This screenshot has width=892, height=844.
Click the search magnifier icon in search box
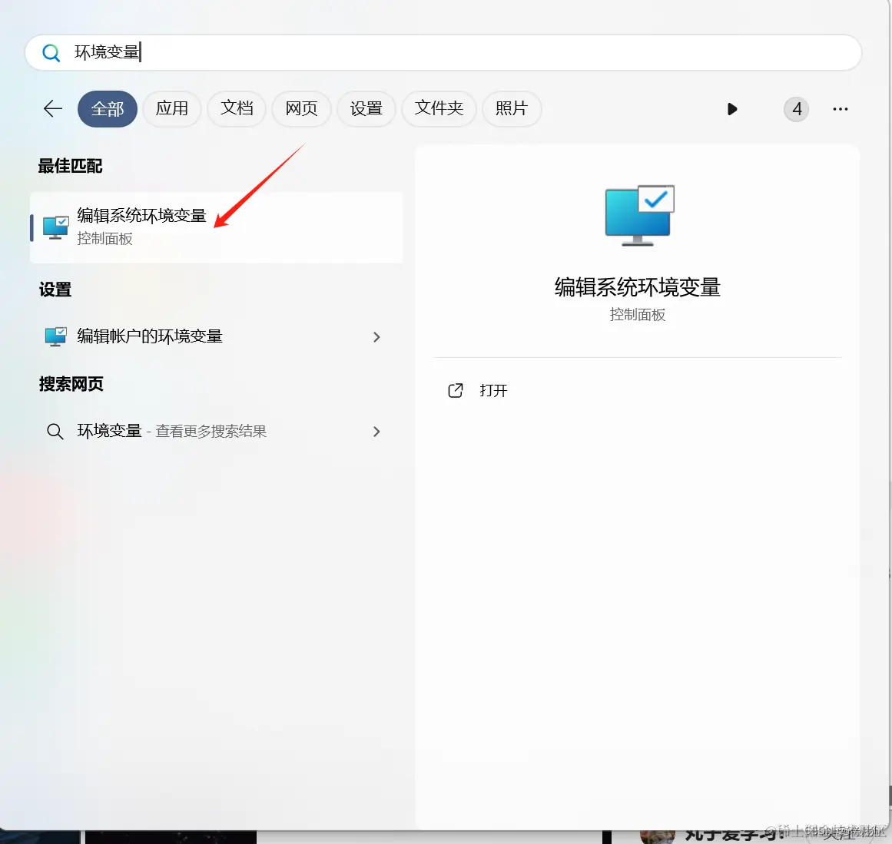[x=51, y=52]
